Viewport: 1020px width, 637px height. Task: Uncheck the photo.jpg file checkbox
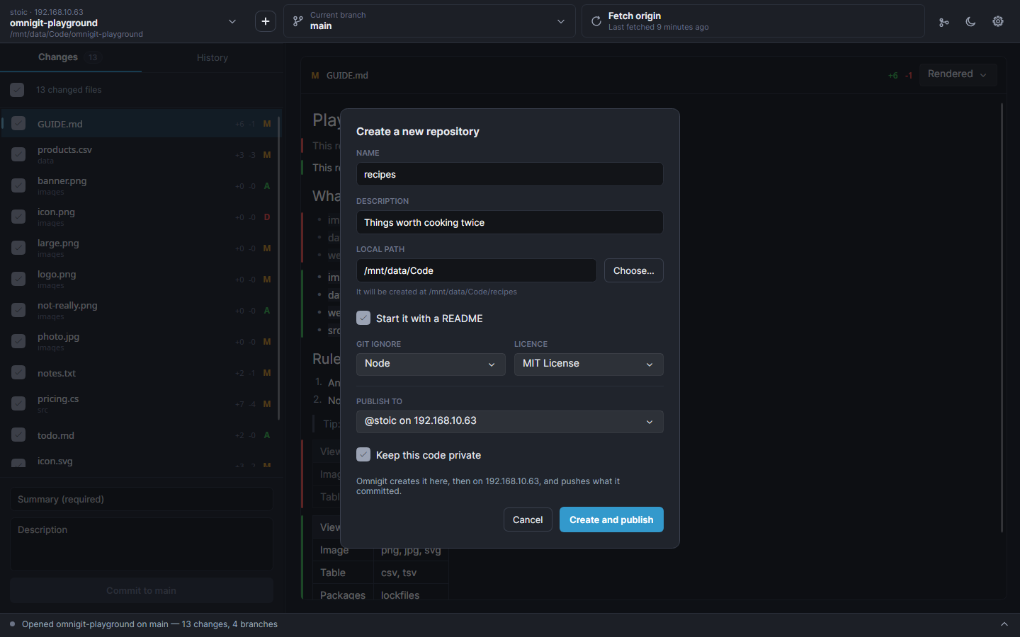tap(18, 341)
